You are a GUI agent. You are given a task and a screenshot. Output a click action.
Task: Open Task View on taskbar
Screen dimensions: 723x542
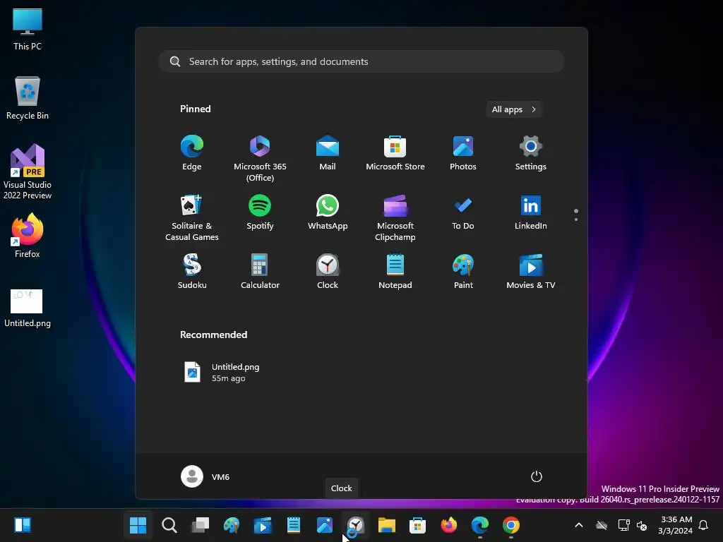click(x=200, y=525)
